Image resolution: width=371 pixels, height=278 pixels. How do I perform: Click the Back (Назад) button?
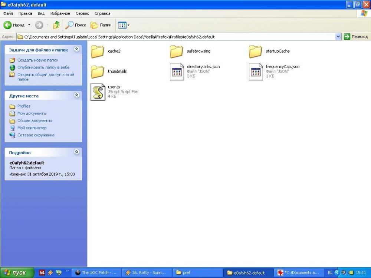tap(14, 25)
